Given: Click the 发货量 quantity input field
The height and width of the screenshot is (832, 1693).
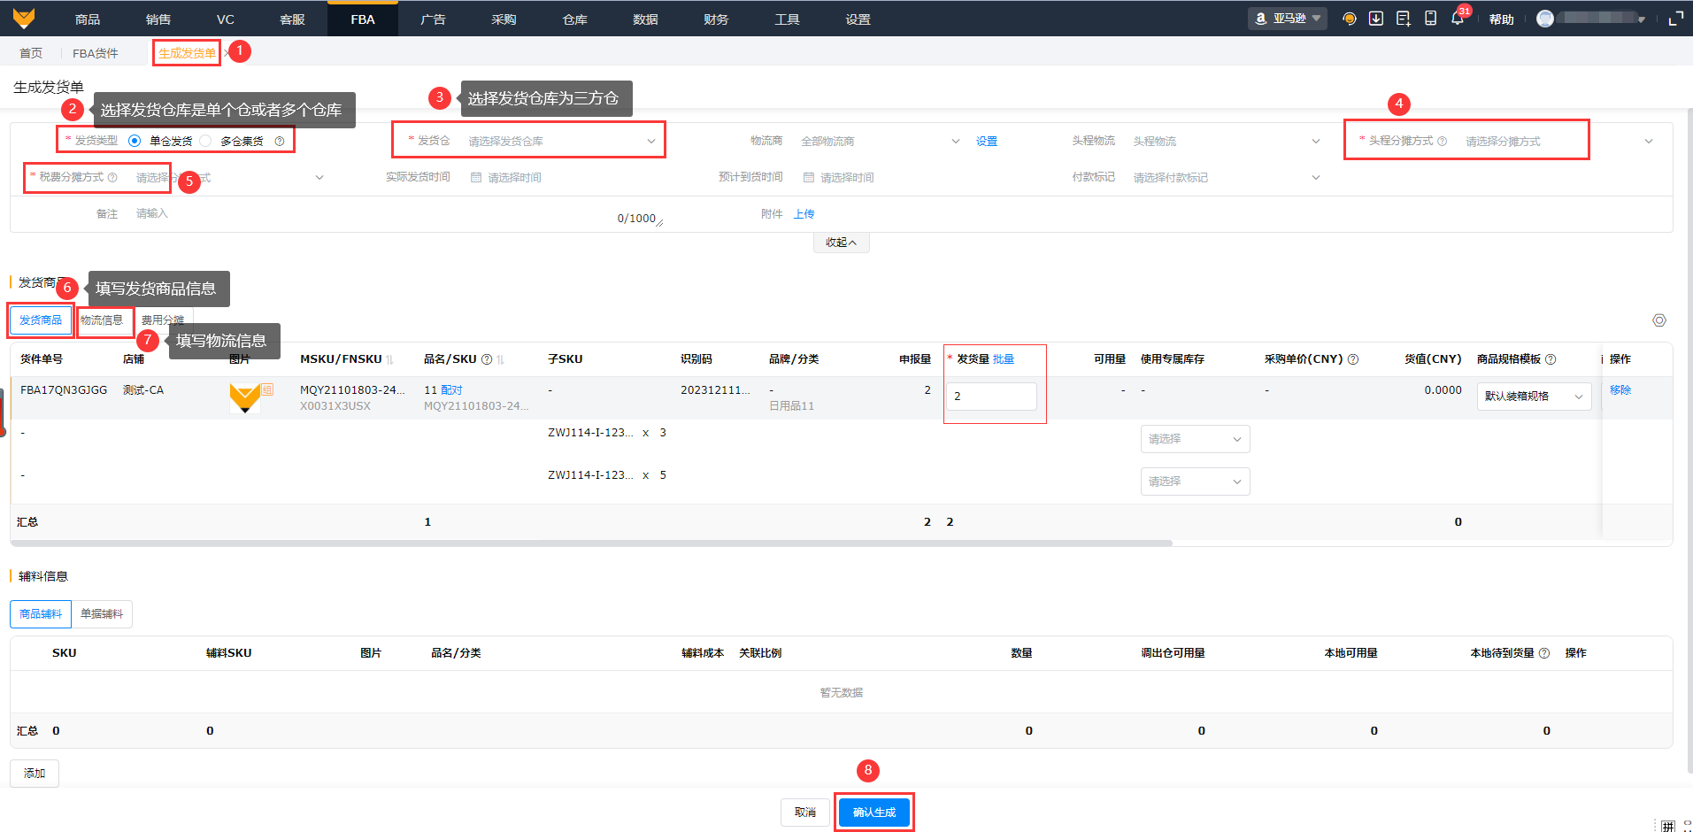Looking at the screenshot, I should tap(991, 397).
